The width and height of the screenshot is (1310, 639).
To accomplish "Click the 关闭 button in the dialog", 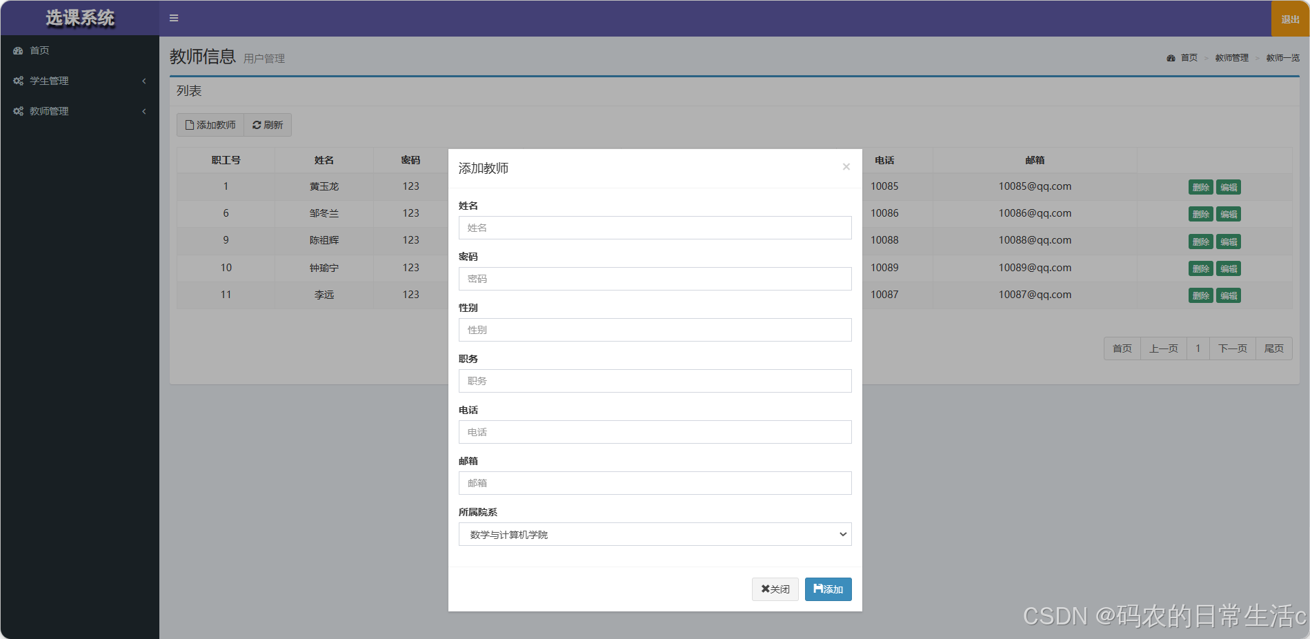I will click(x=775, y=589).
